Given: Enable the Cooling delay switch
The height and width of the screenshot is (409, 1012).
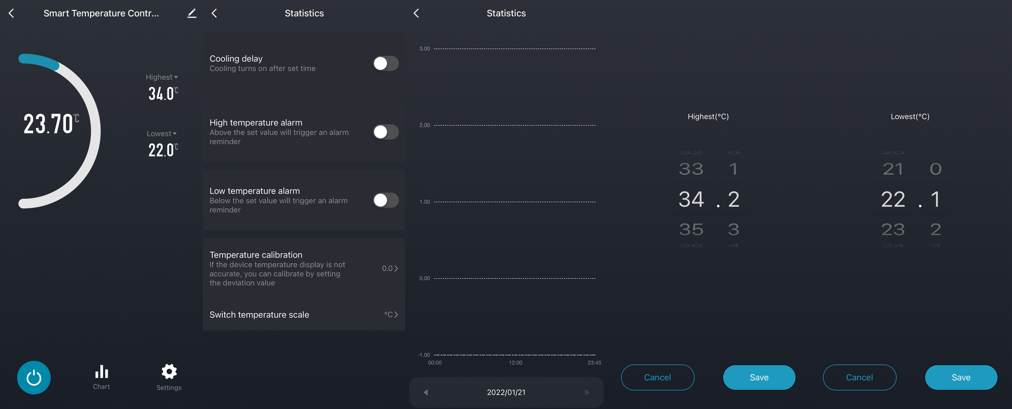Looking at the screenshot, I should click(x=385, y=63).
